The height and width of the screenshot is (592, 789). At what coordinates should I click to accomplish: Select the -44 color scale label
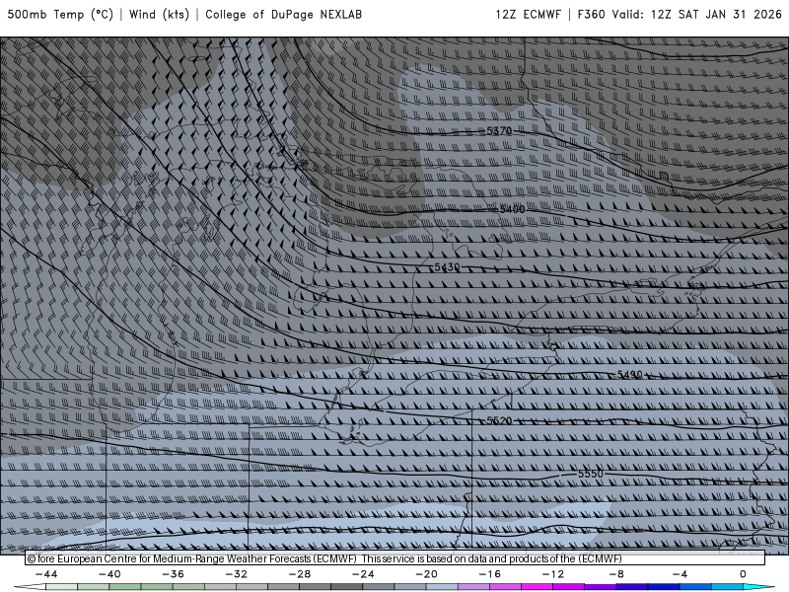coord(46,574)
